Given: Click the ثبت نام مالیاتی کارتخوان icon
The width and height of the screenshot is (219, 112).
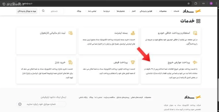Looking at the screenshot, I should click(x=71, y=33).
